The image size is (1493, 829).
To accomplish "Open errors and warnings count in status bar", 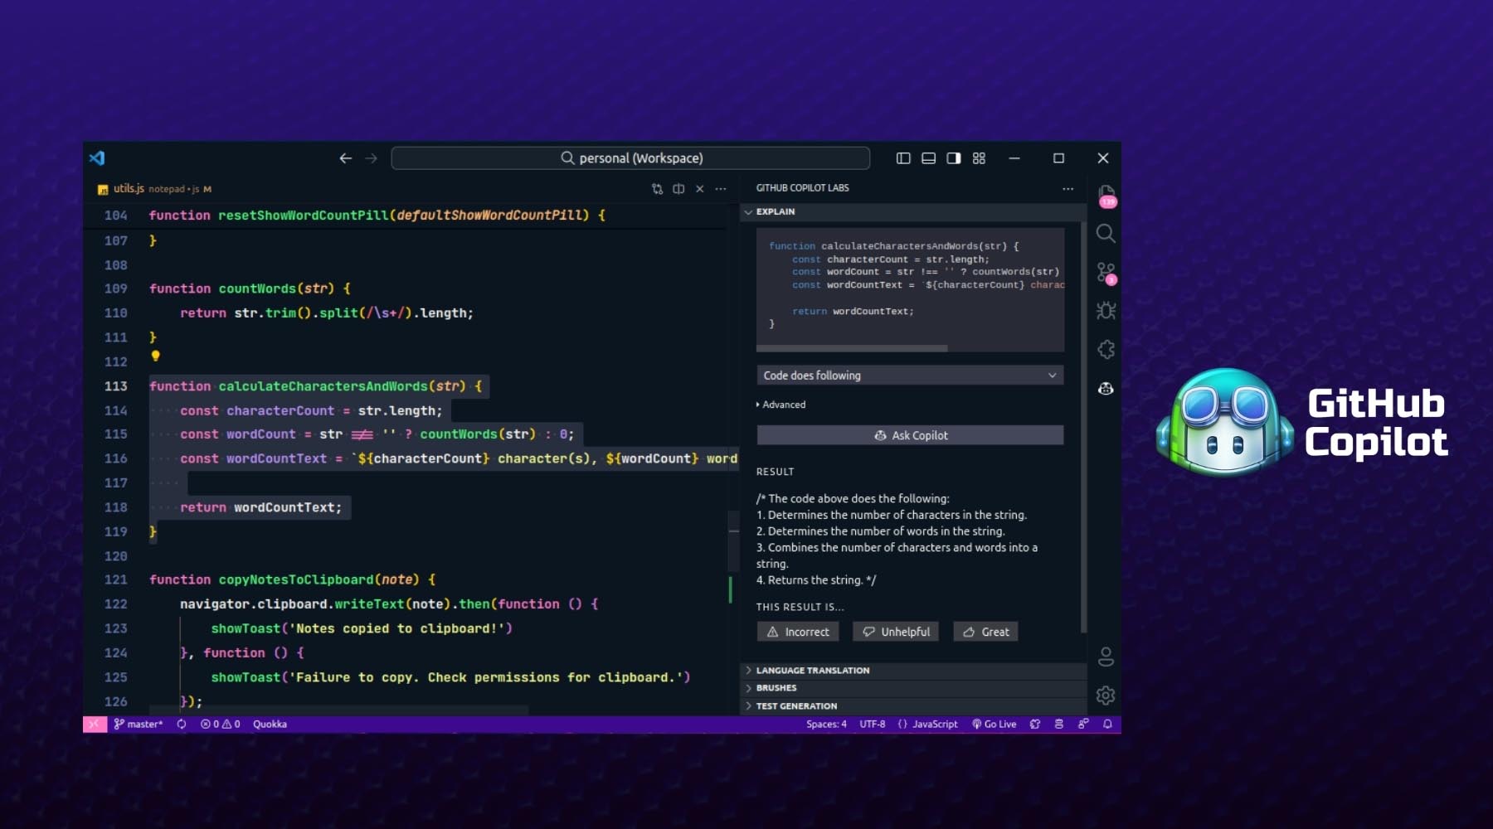I will tap(220, 725).
